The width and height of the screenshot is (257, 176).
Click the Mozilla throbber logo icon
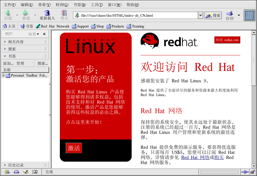click(249, 15)
